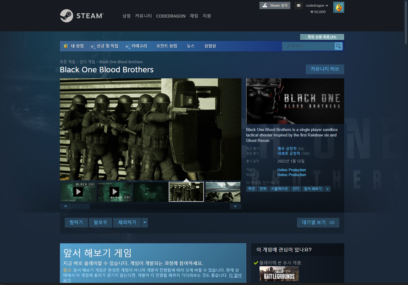Select the shield squad screenshot thumbnail
Screen dimensions: 408x285
[x=186, y=192]
